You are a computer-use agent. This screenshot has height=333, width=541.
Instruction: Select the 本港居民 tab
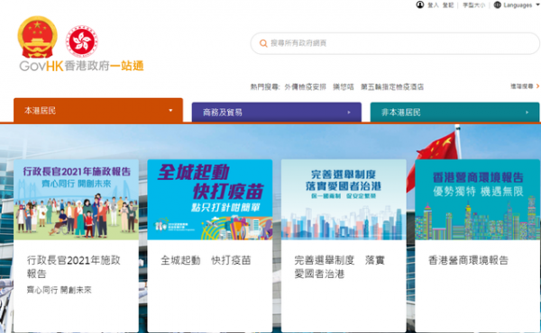(98, 111)
